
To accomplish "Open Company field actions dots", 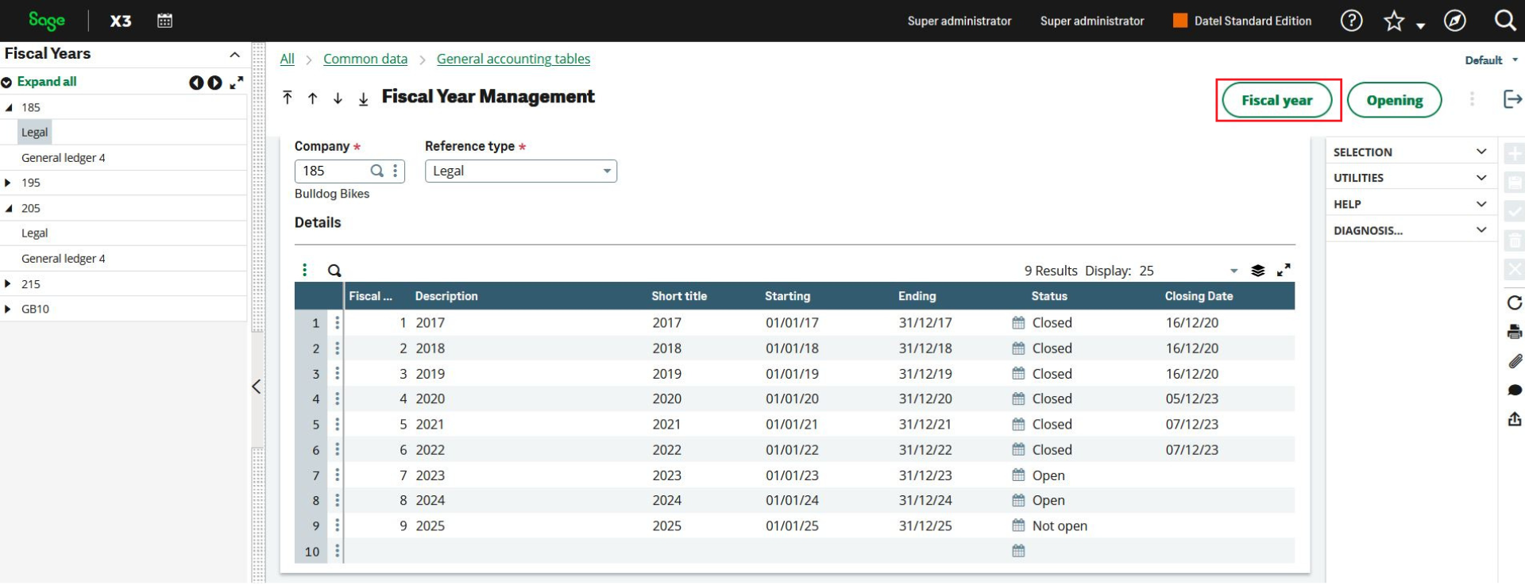I will [x=395, y=171].
